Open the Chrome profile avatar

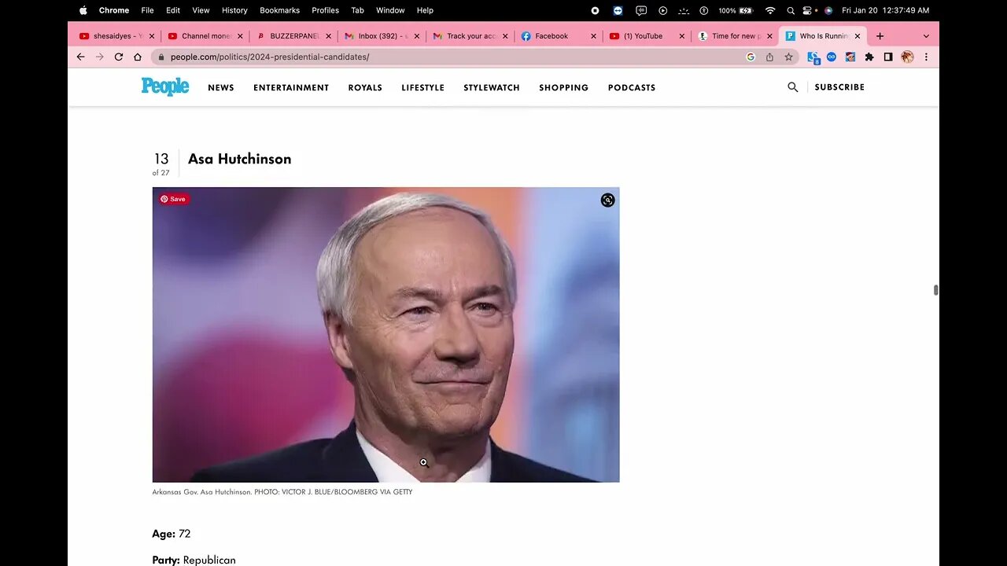907,57
